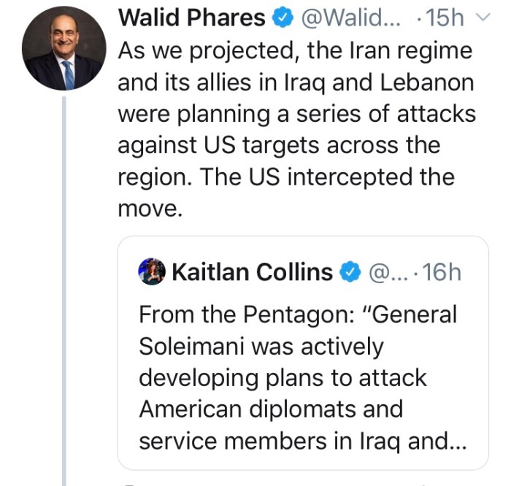
Task: Click Kaitlan Collins verified checkmark badge
Action: (352, 272)
